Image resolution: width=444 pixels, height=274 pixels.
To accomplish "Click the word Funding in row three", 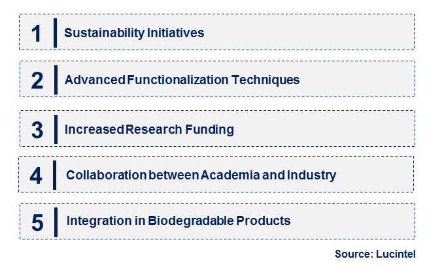I will 209,130.
